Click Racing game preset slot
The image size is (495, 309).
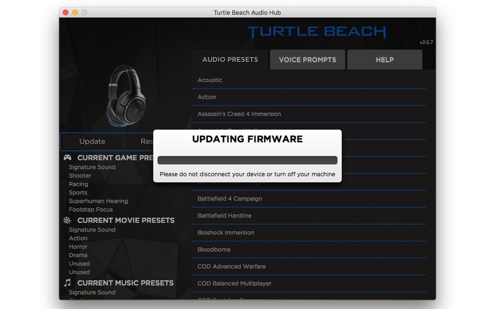click(78, 184)
